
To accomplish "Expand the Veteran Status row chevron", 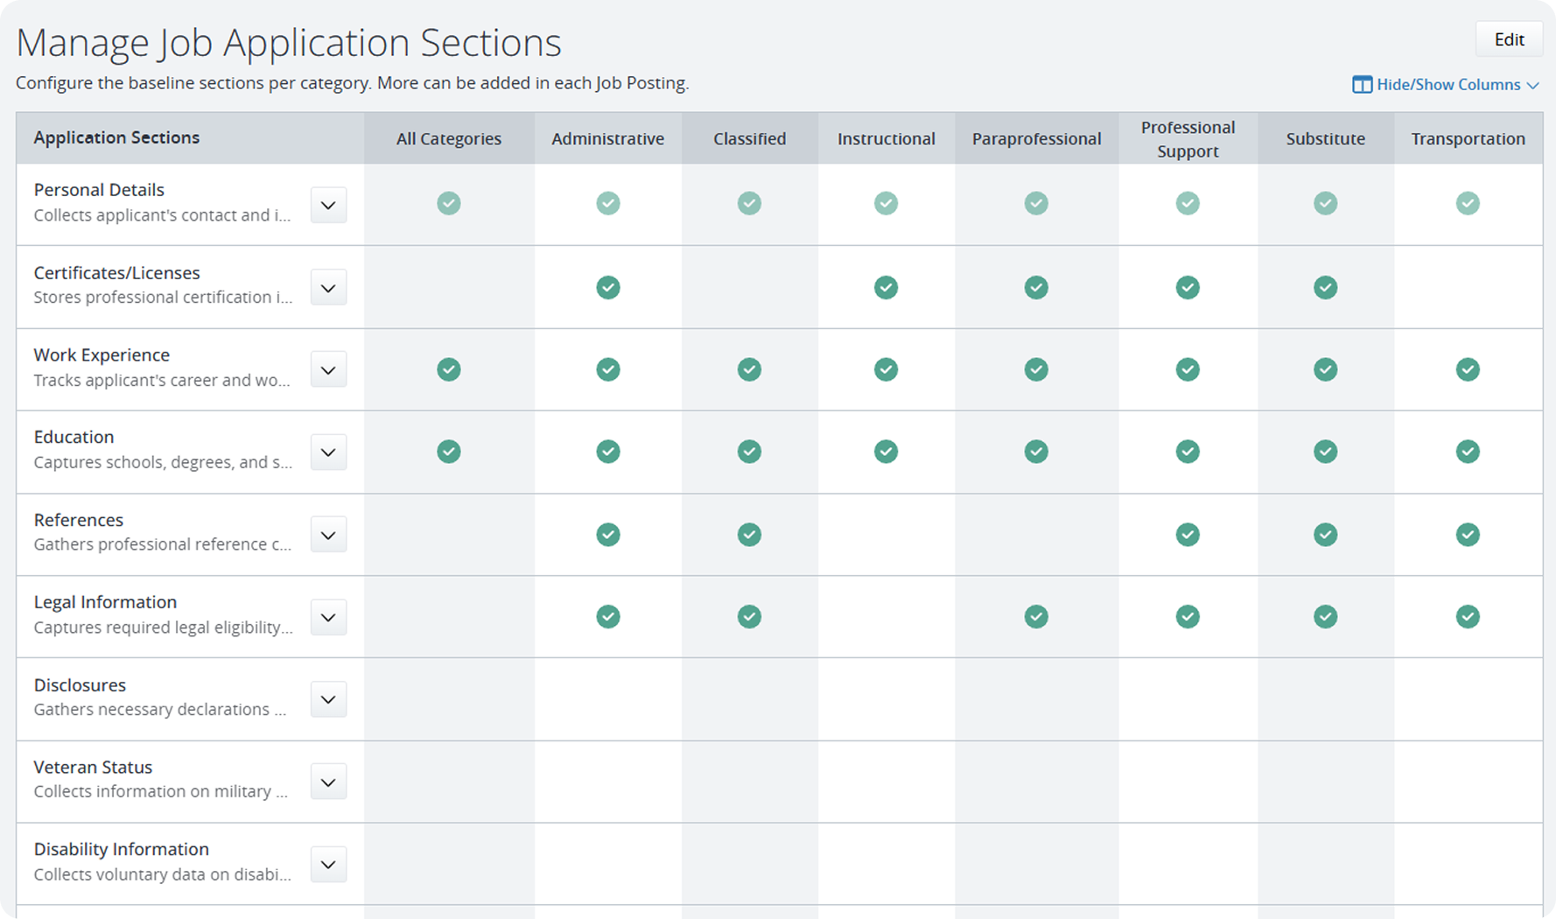I will point(328,782).
